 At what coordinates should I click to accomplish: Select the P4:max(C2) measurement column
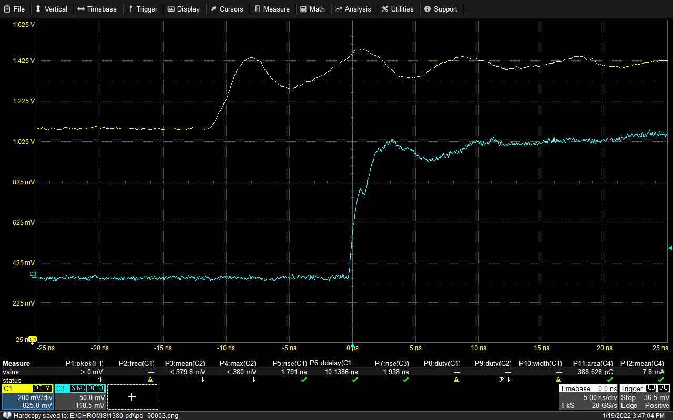click(238, 363)
